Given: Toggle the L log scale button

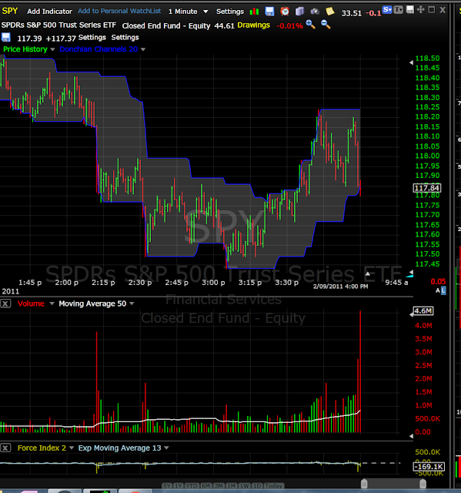Looking at the screenshot, I should [x=443, y=291].
